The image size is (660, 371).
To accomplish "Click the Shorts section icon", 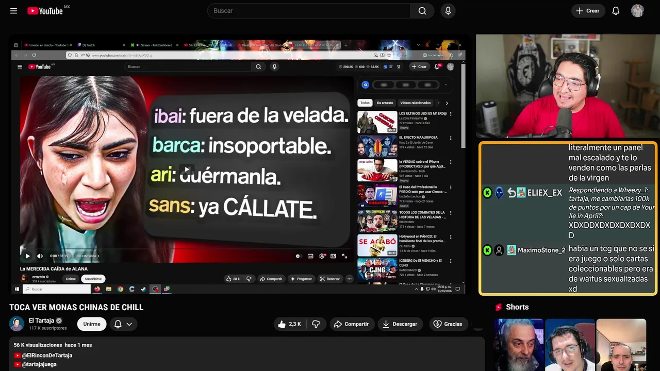I will point(499,307).
